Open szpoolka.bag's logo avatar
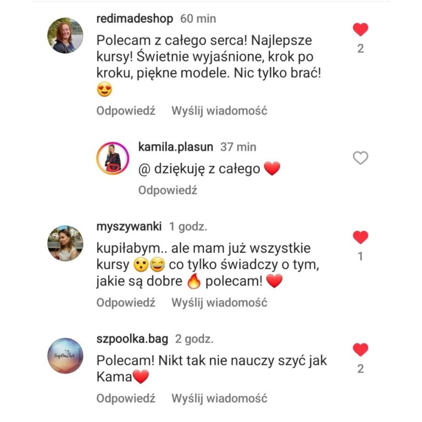 point(65,356)
